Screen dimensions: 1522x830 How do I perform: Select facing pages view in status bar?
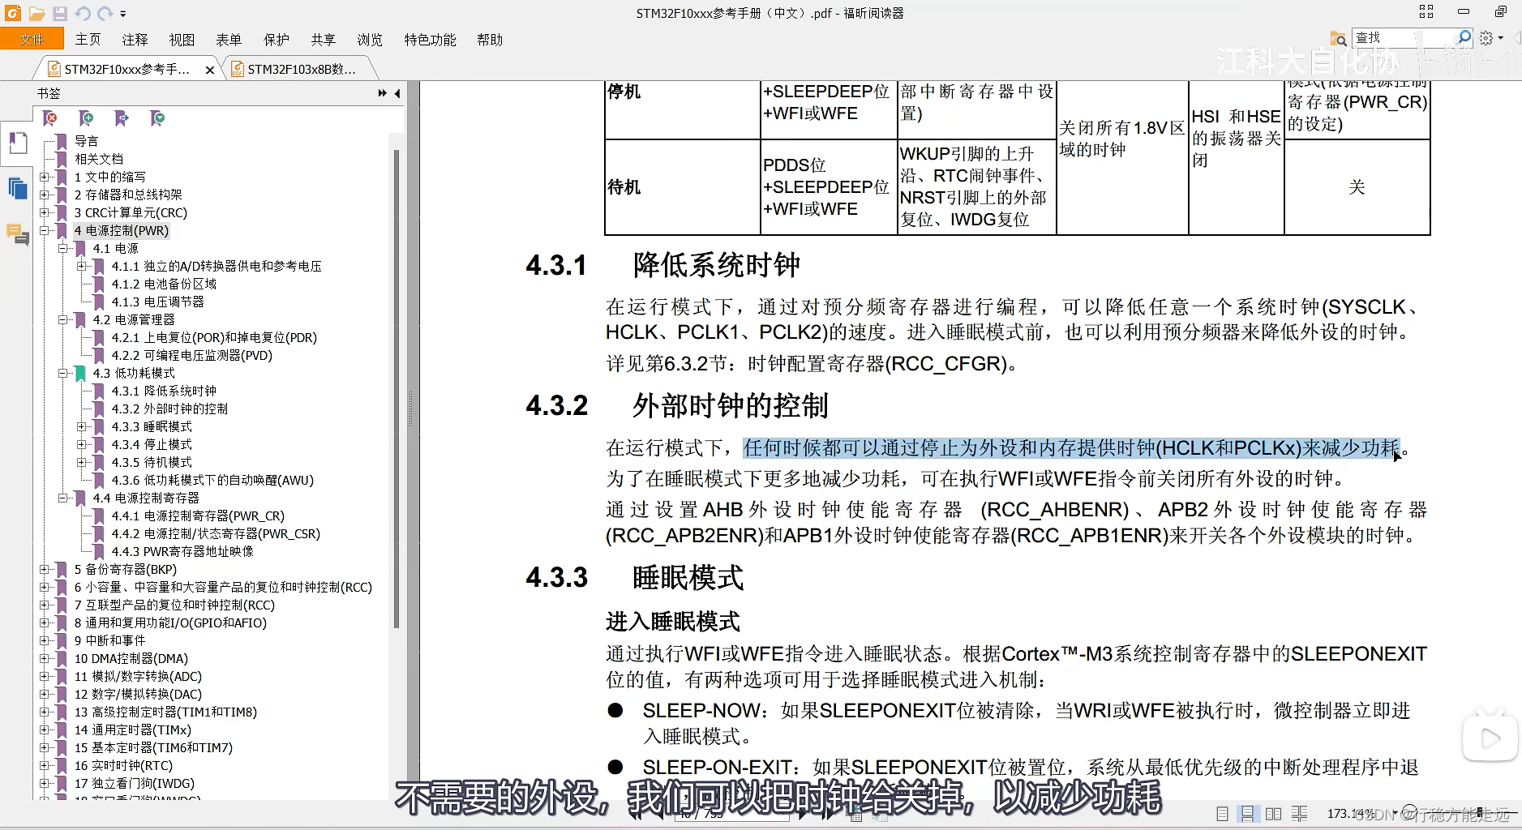click(1273, 814)
